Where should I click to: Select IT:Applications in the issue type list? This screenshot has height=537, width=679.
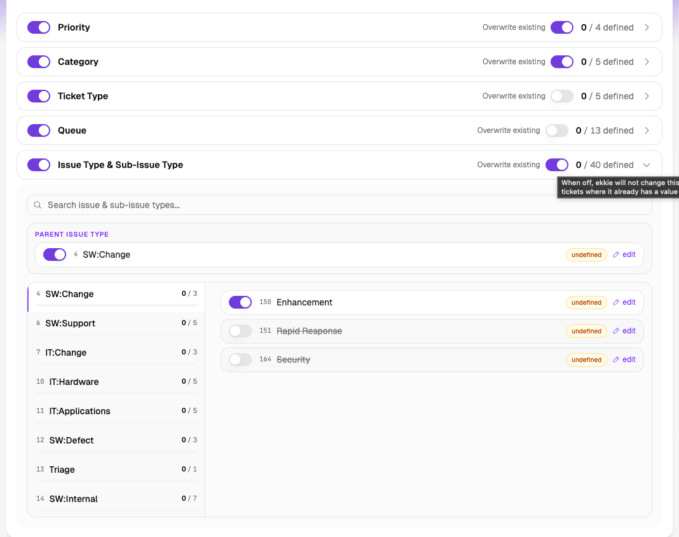116,414
